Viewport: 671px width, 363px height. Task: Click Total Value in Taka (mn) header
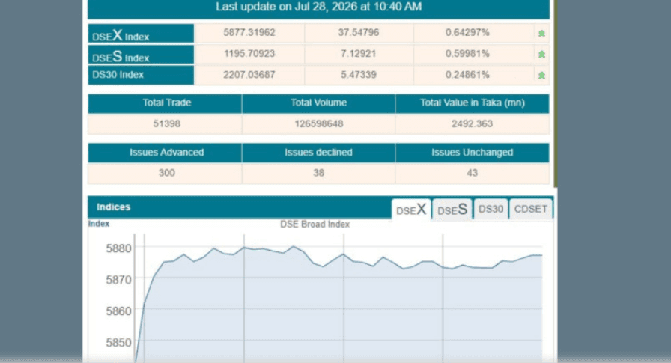point(473,103)
